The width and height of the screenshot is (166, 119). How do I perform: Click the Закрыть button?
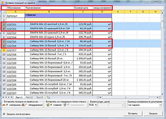click(x=153, y=113)
